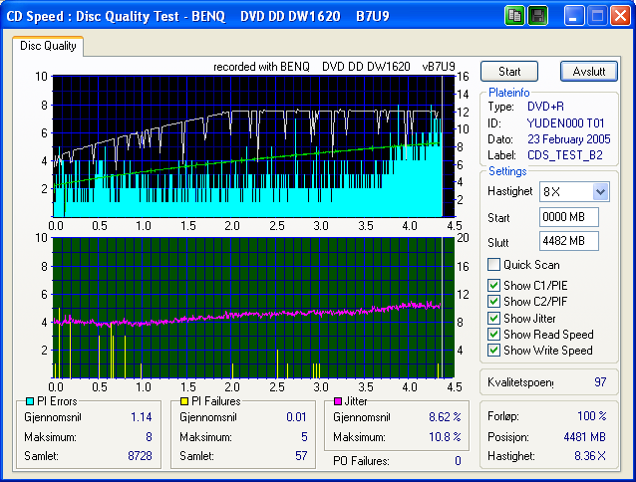Viewport: 636px width, 482px height.
Task: Click the date 23 February 2005
Action: pyautogui.click(x=568, y=139)
